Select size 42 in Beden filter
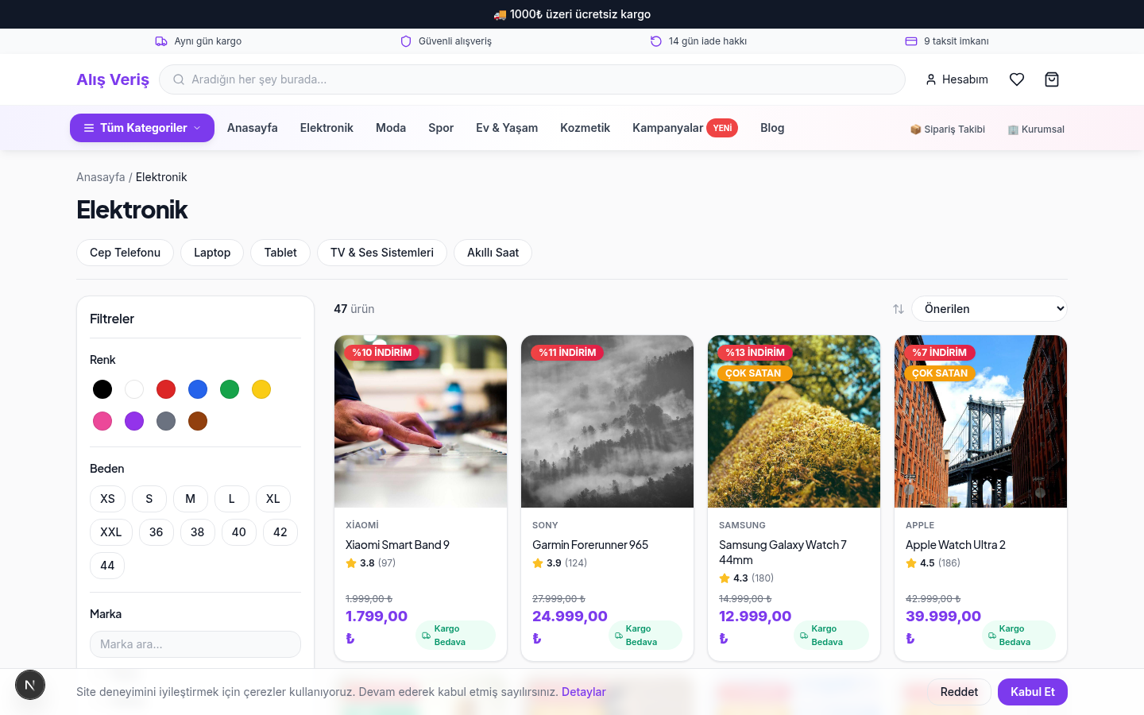Viewport: 1144px width, 715px height. pos(280,532)
